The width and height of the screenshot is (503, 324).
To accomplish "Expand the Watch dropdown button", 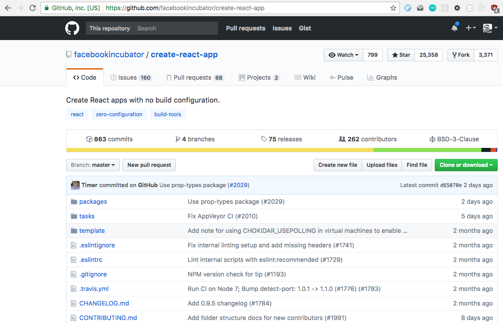I will click(344, 55).
